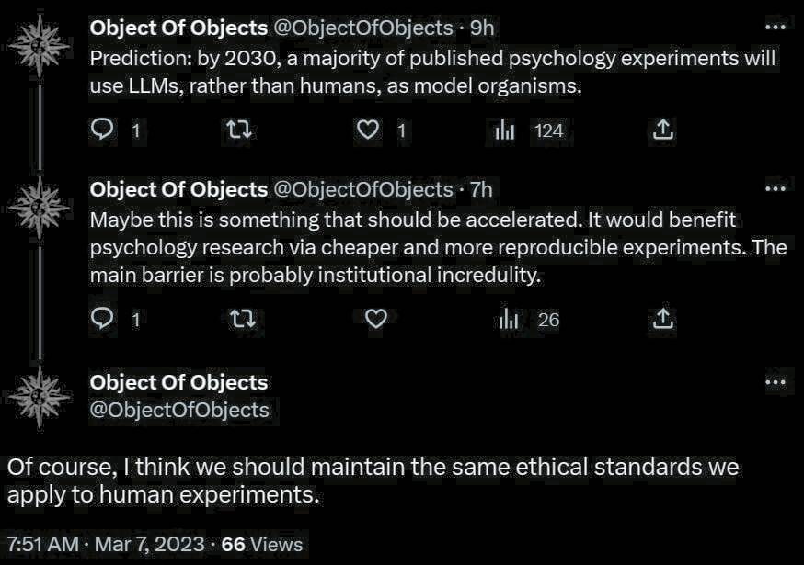Retweet the institutional incredulity tweet
Screen dimensions: 804x565
238,319
